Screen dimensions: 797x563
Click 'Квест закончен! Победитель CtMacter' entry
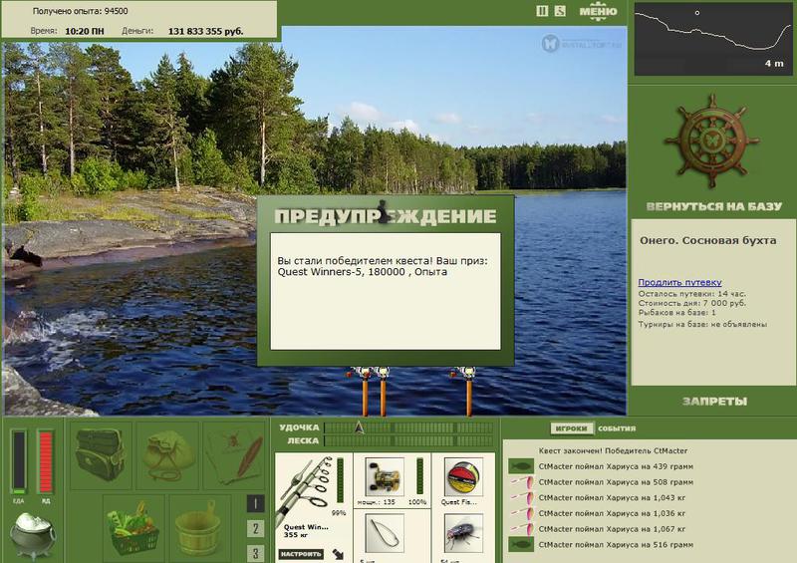click(613, 450)
